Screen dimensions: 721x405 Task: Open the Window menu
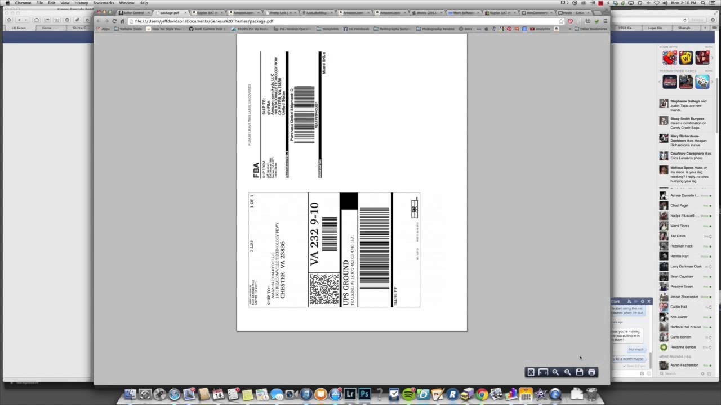[127, 3]
